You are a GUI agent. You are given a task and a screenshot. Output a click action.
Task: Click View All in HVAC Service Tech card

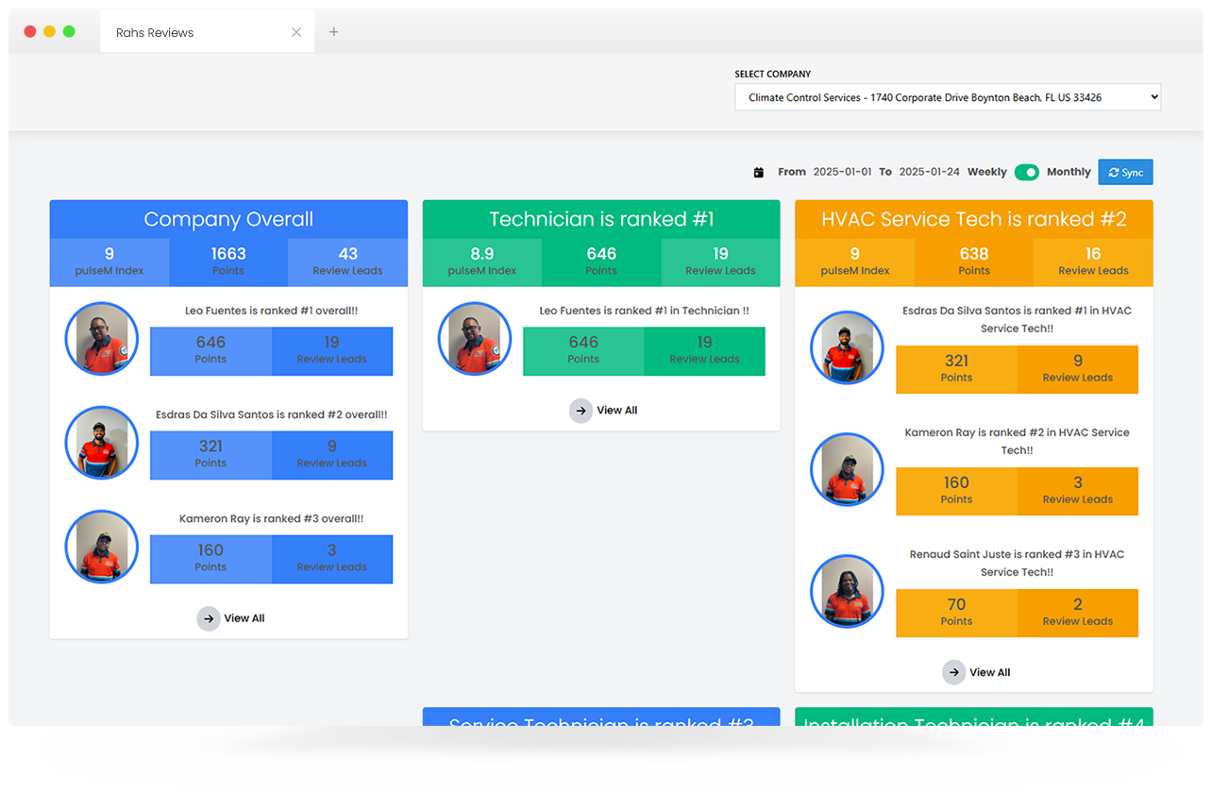tap(989, 672)
